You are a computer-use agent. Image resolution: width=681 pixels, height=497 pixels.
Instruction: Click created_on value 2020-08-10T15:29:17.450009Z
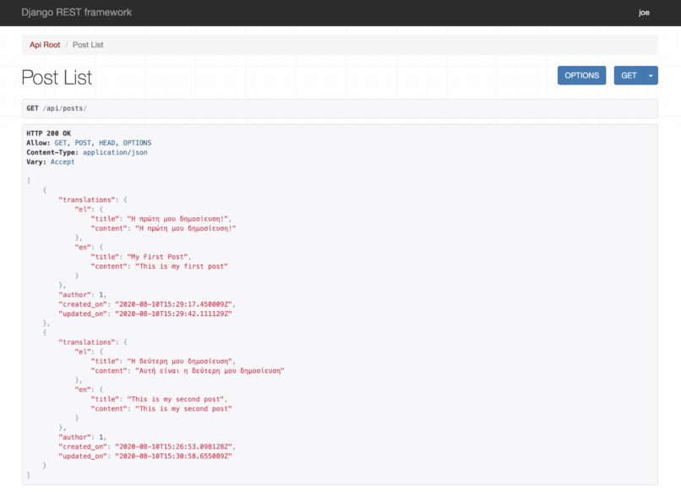coord(173,304)
